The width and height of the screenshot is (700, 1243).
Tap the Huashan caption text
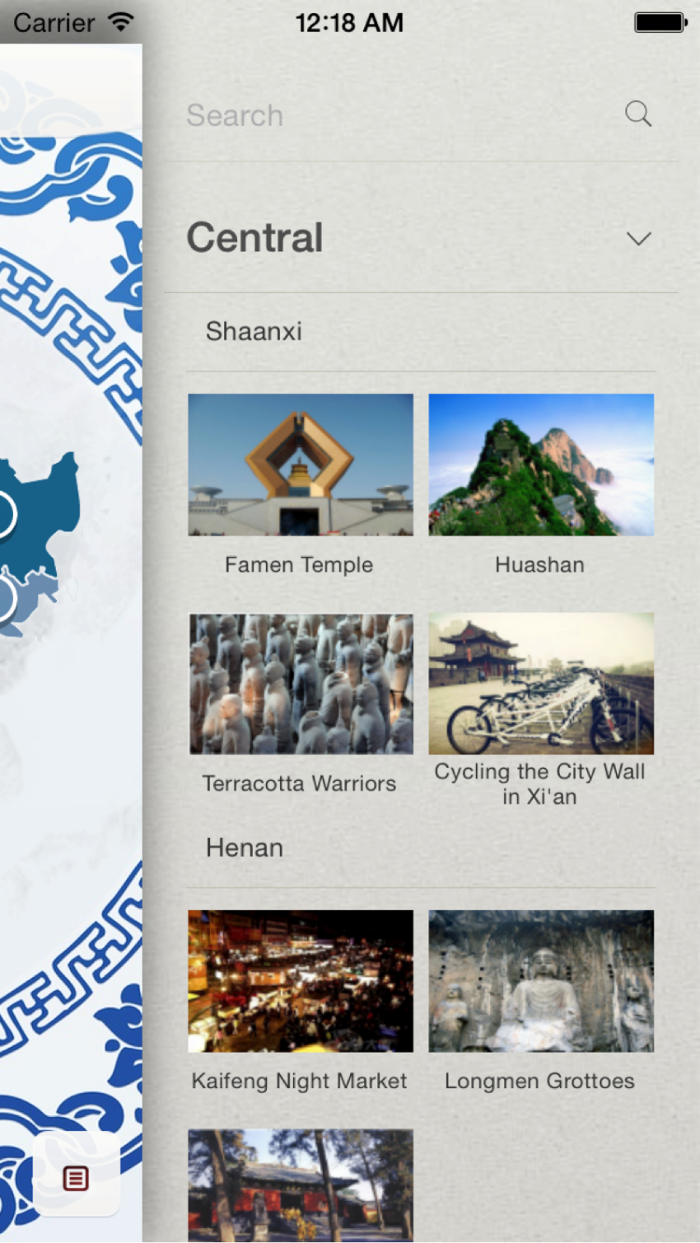(x=539, y=565)
